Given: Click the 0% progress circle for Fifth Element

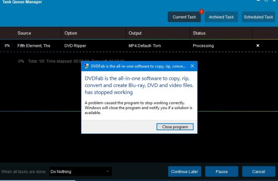Looking at the screenshot, I should (x=7, y=46).
